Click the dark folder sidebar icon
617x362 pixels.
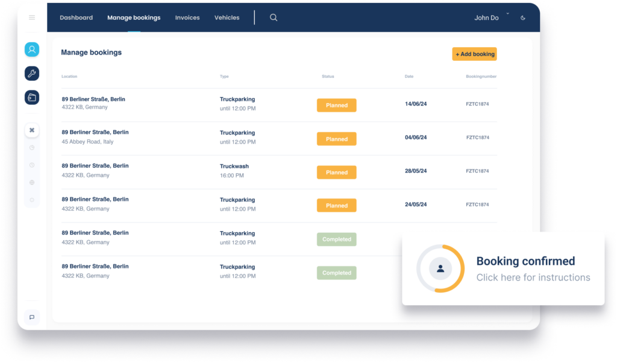[x=32, y=97]
